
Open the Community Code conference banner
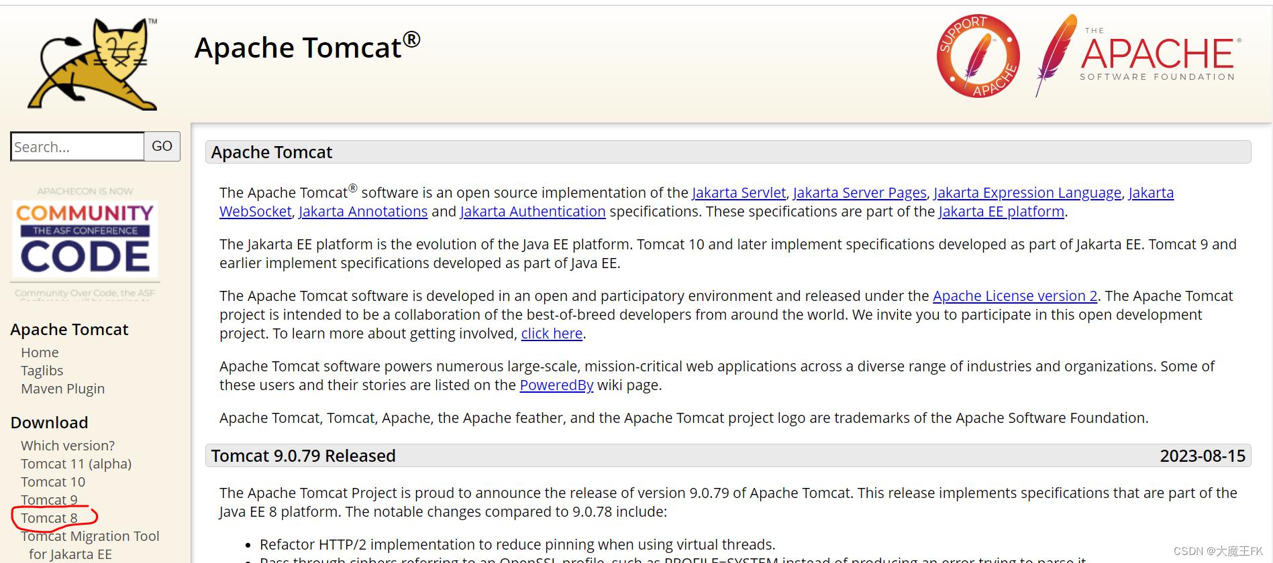pyautogui.click(x=85, y=243)
